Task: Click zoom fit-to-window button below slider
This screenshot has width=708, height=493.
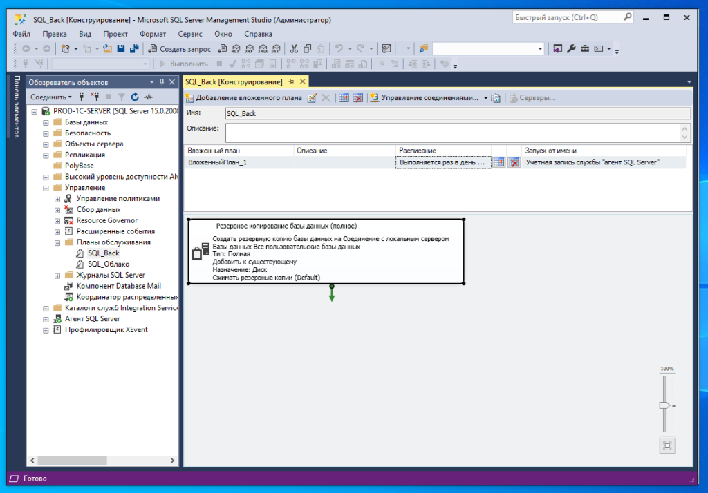Action: (x=667, y=445)
